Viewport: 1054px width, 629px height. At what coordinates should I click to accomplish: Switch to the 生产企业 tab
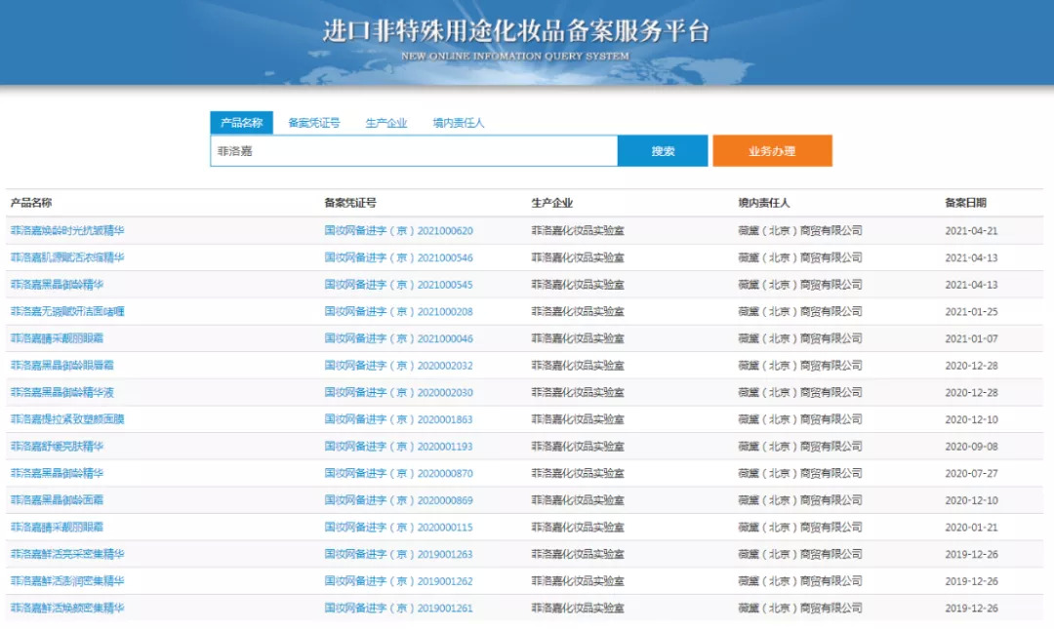386,123
